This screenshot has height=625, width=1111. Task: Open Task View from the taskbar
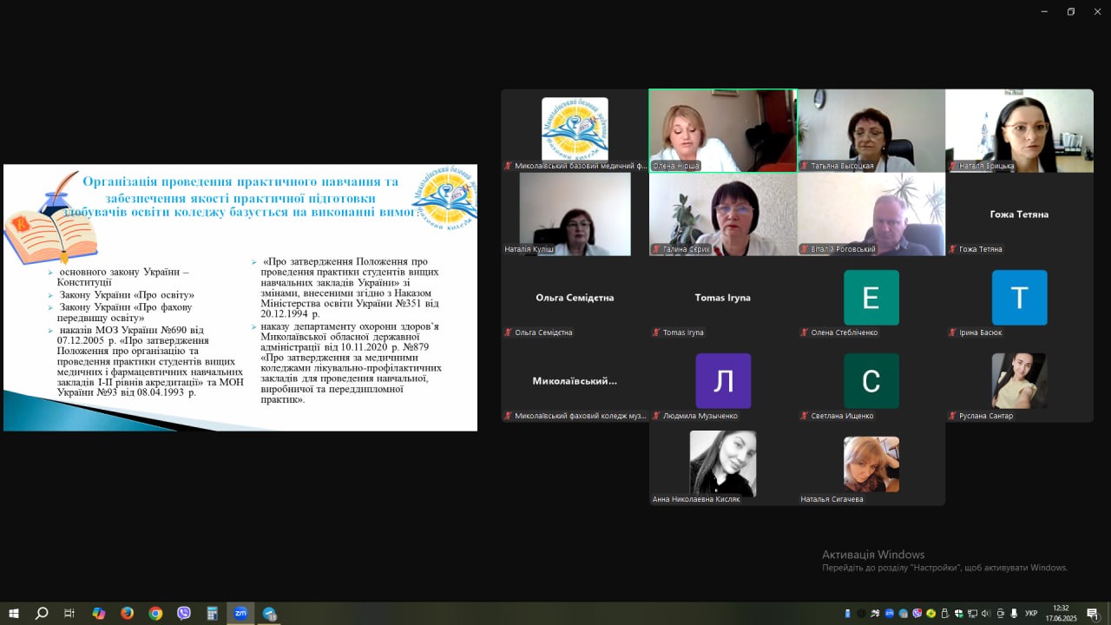tap(69, 614)
